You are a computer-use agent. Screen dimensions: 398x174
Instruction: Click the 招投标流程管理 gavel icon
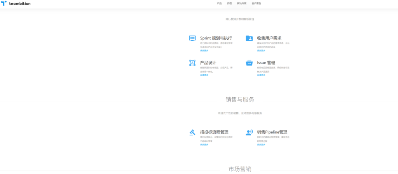pyautogui.click(x=192, y=132)
